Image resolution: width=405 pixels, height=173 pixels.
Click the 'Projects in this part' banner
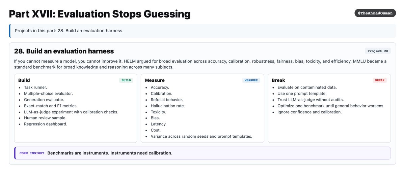(x=202, y=31)
